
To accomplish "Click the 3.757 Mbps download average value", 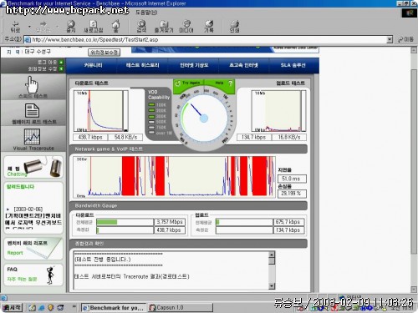I will coord(170,222).
